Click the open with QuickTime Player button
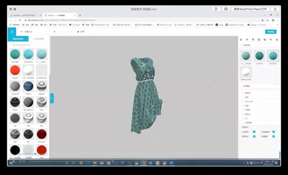The width and height of the screenshot is (288, 175). point(250,9)
